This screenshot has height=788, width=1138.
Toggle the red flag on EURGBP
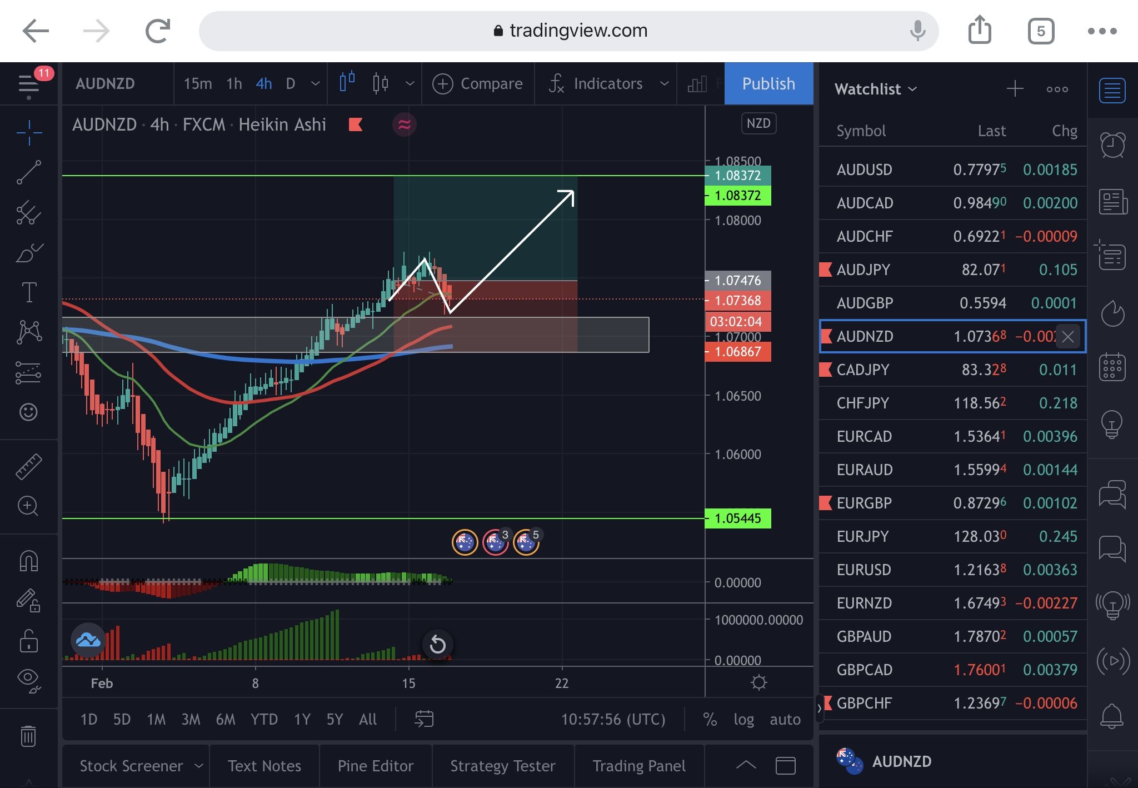point(826,503)
